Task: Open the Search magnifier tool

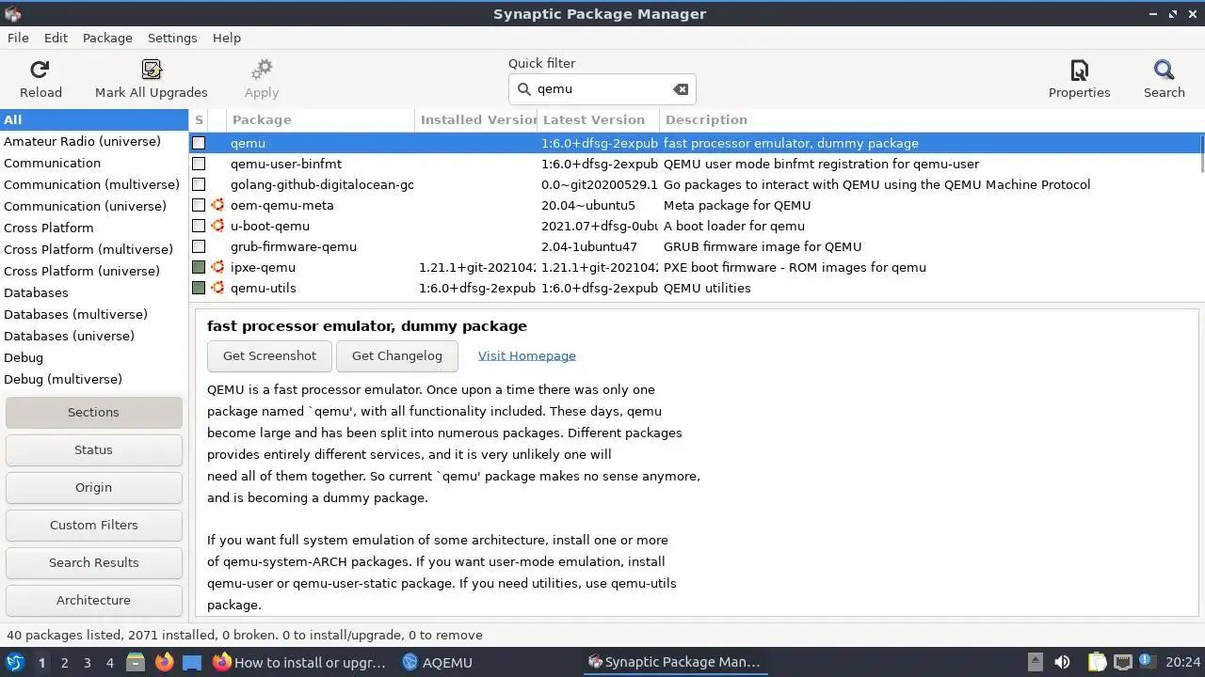Action: (1165, 70)
